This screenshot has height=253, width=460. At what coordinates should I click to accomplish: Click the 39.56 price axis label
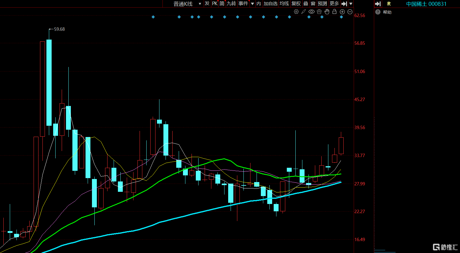(360, 128)
